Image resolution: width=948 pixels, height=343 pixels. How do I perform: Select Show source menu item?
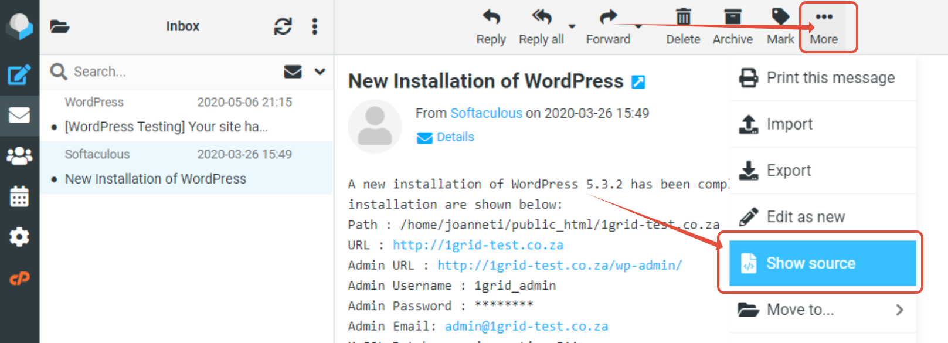click(x=823, y=263)
